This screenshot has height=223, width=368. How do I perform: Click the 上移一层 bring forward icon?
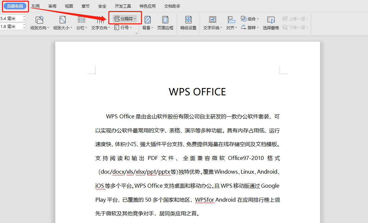[x=285, y=19]
